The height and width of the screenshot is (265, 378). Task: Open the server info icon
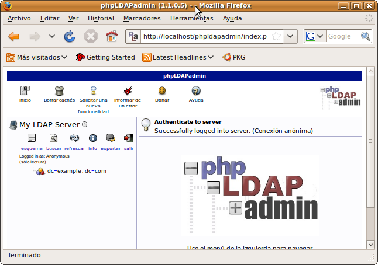tap(92, 138)
